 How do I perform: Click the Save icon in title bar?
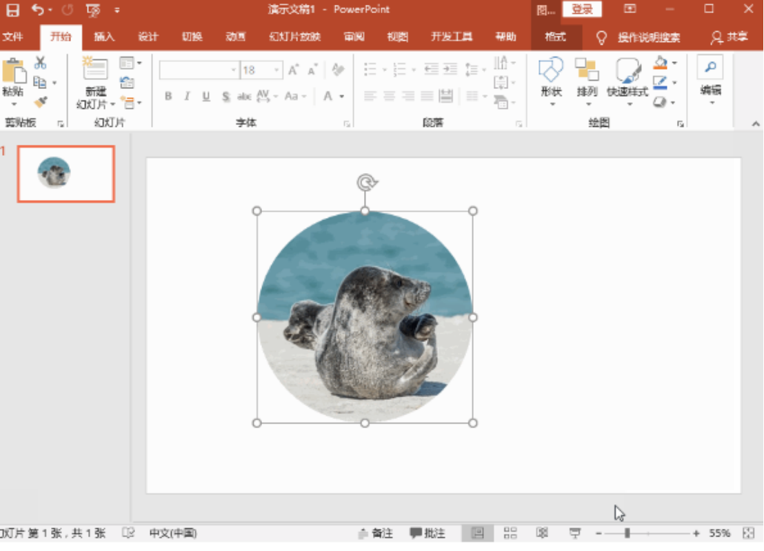click(x=12, y=10)
